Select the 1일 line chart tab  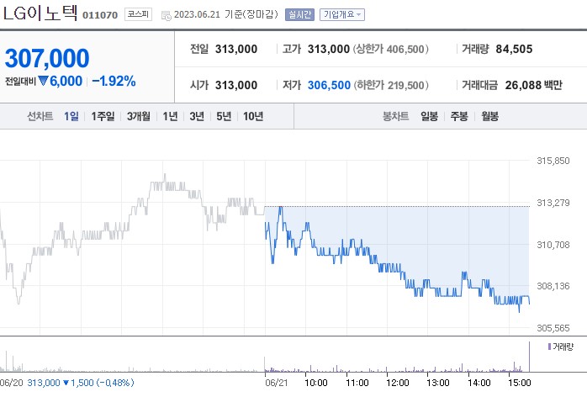click(x=71, y=116)
